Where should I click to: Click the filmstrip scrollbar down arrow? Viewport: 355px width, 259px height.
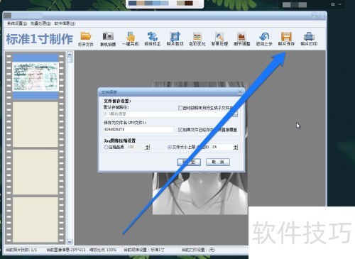point(70,241)
